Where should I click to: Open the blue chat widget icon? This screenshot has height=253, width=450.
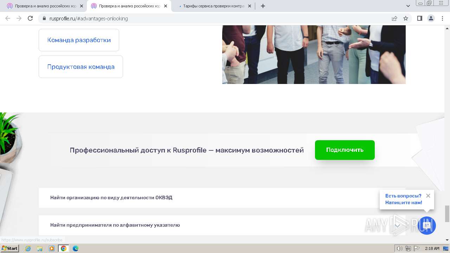427,226
